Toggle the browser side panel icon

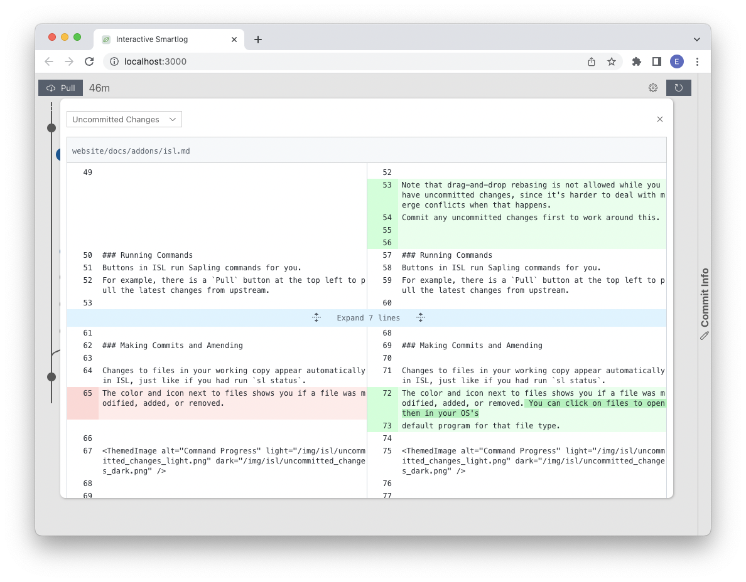point(657,61)
